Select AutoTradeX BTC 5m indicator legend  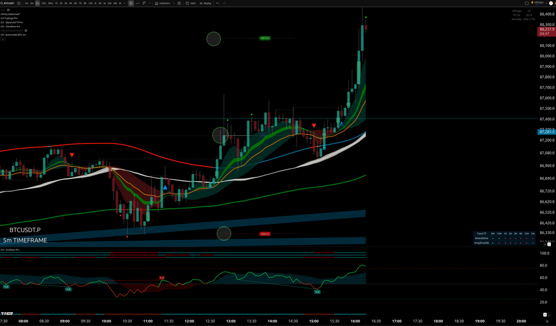[x=13, y=35]
